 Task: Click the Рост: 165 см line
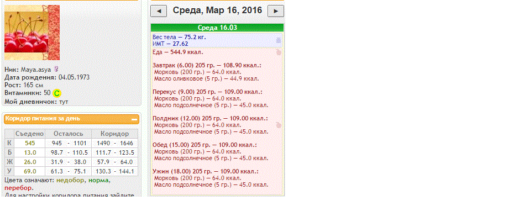pos(24,85)
